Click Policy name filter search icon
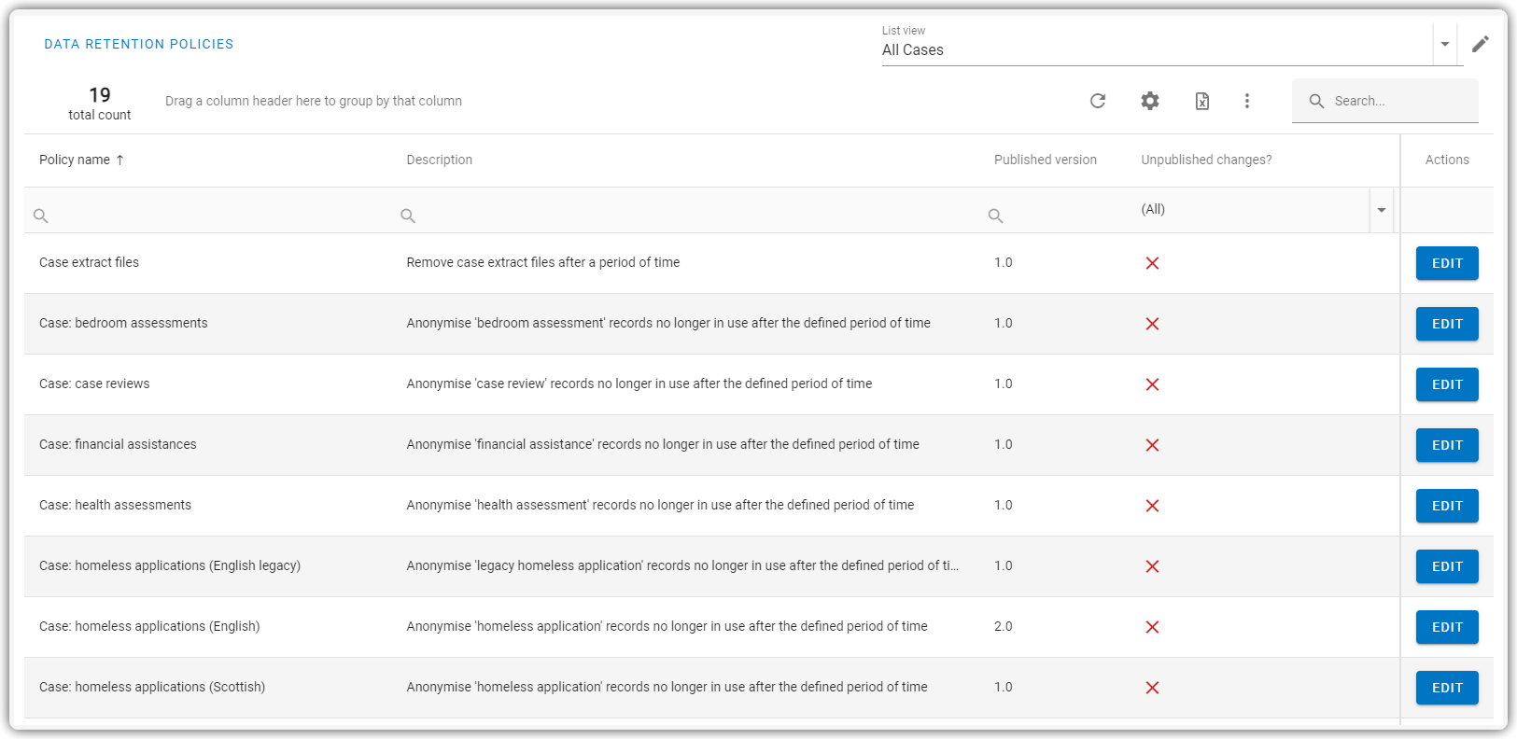The width and height of the screenshot is (1517, 739). click(41, 216)
